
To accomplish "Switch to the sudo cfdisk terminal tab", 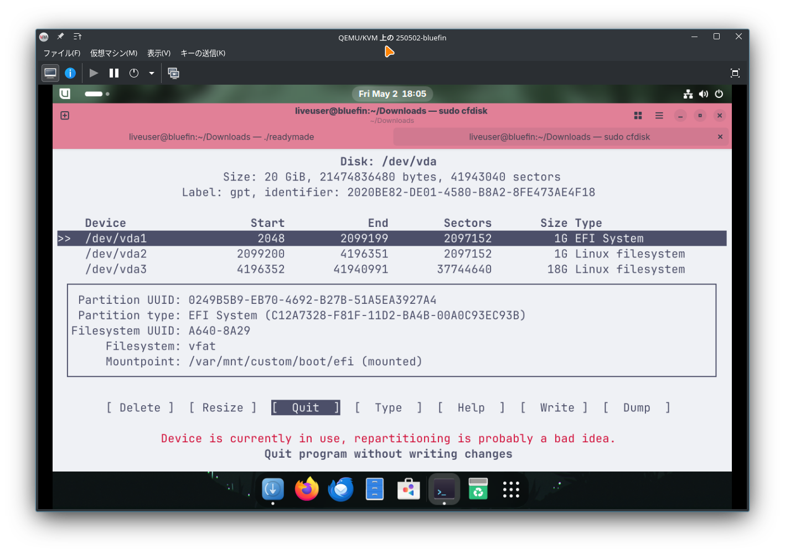I will (560, 137).
